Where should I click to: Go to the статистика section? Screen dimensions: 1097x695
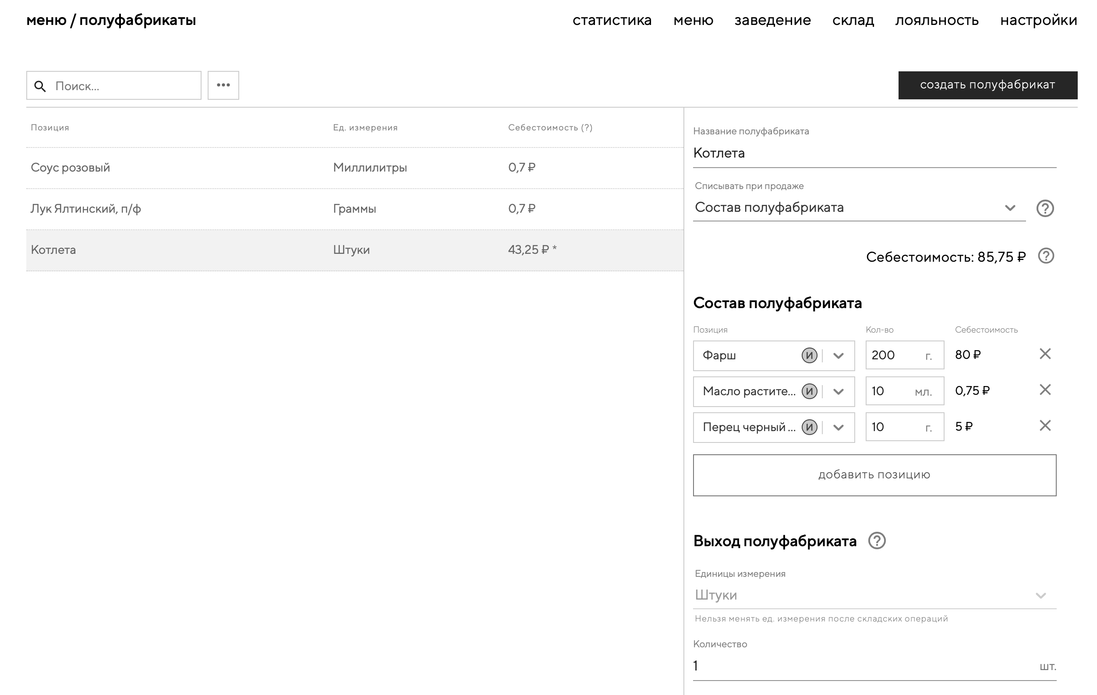pyautogui.click(x=612, y=20)
